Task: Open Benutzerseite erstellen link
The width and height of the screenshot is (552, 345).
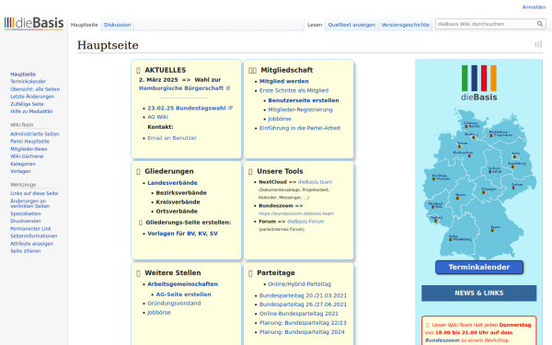Action: [304, 100]
